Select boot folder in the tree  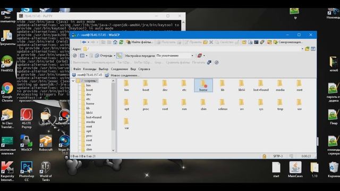(x=89, y=90)
